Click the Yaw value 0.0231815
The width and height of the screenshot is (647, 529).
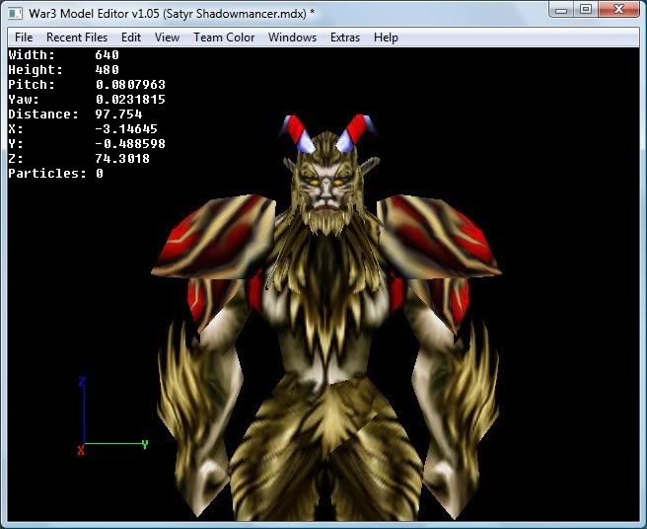pos(130,99)
